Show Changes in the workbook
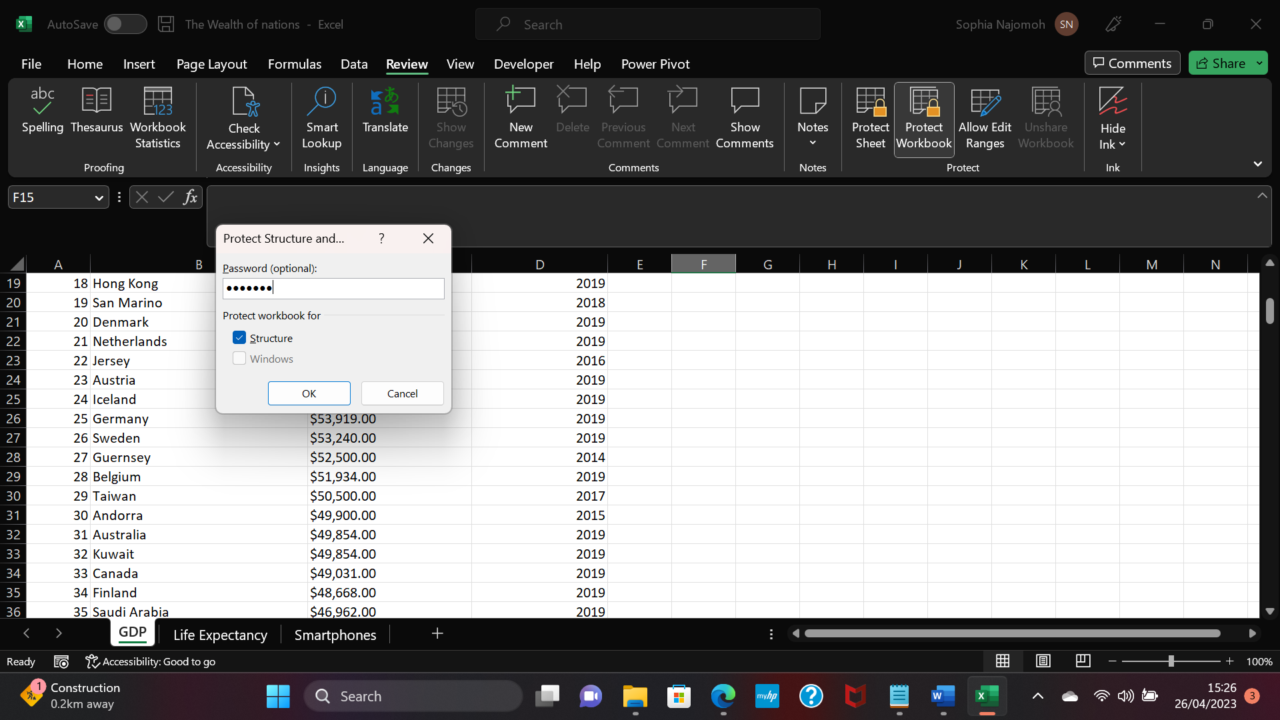Image resolution: width=1280 pixels, height=720 pixels. [451, 117]
